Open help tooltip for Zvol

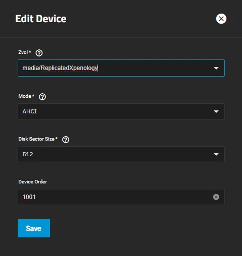pyautogui.click(x=39, y=53)
